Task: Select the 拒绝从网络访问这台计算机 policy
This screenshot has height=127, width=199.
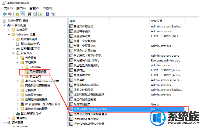Action: click(x=126, y=109)
